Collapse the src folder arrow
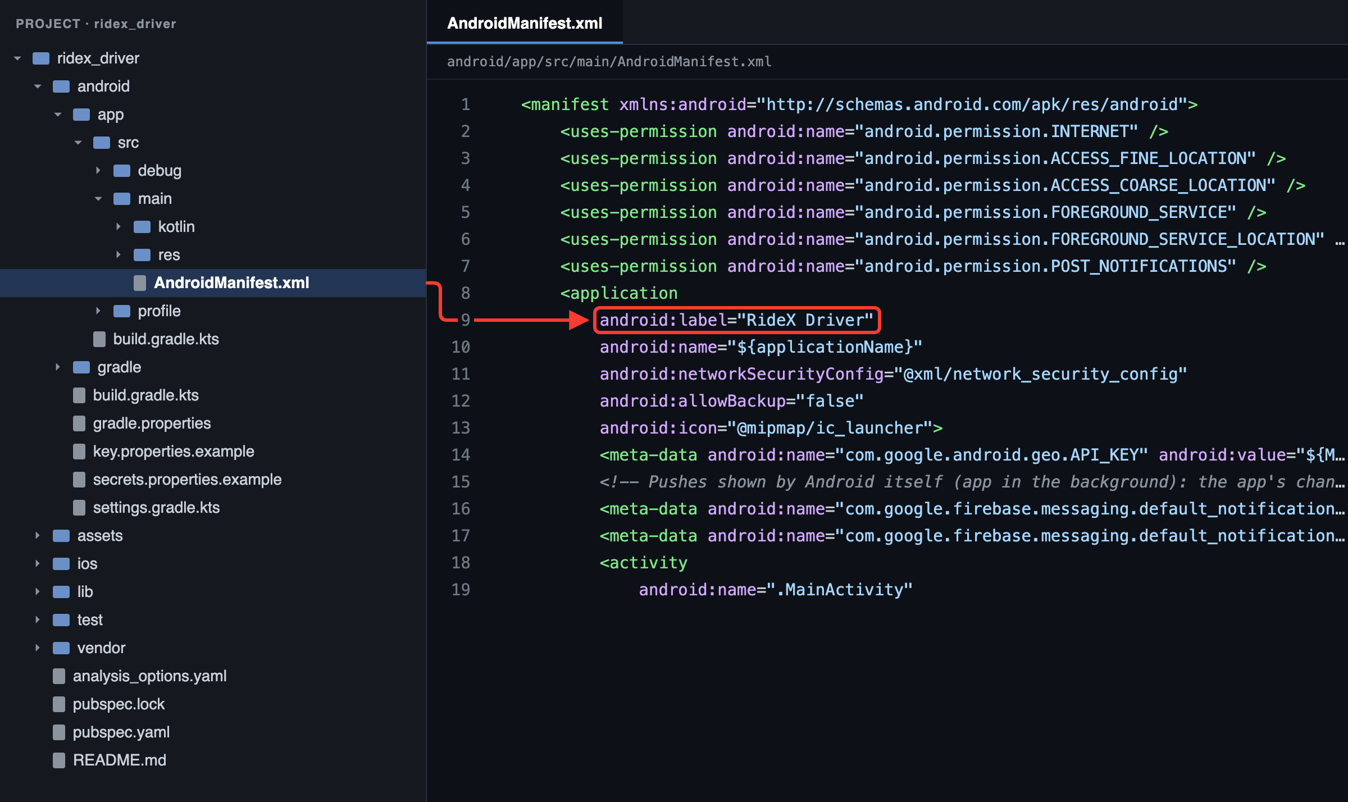The image size is (1348, 802). point(78,143)
